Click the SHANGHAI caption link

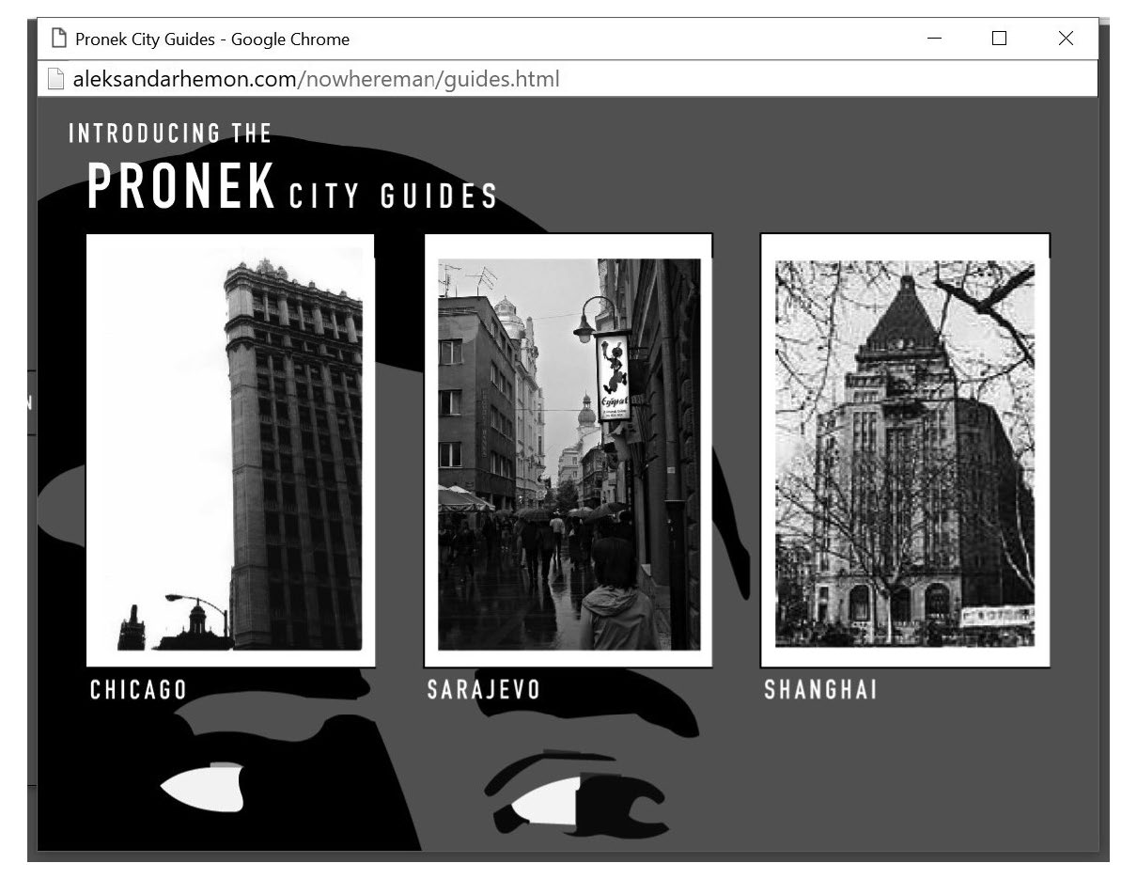(820, 690)
